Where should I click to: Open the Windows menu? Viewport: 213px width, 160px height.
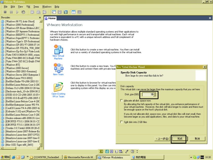tap(47, 7)
